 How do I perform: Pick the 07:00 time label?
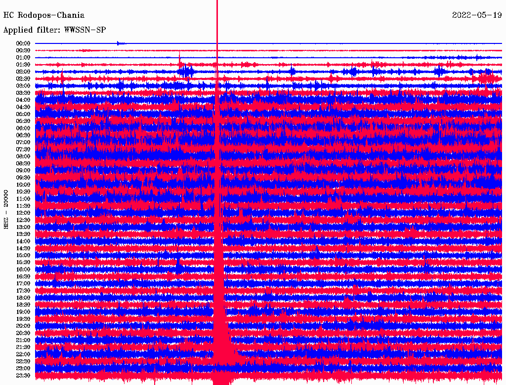(23, 142)
